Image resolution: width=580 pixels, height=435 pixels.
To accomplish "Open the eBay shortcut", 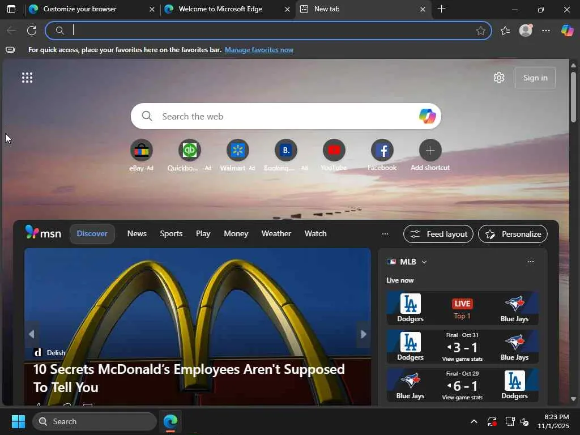I will coord(141,150).
